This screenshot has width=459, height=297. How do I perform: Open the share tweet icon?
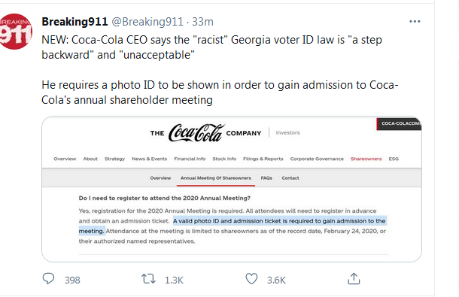(x=354, y=278)
